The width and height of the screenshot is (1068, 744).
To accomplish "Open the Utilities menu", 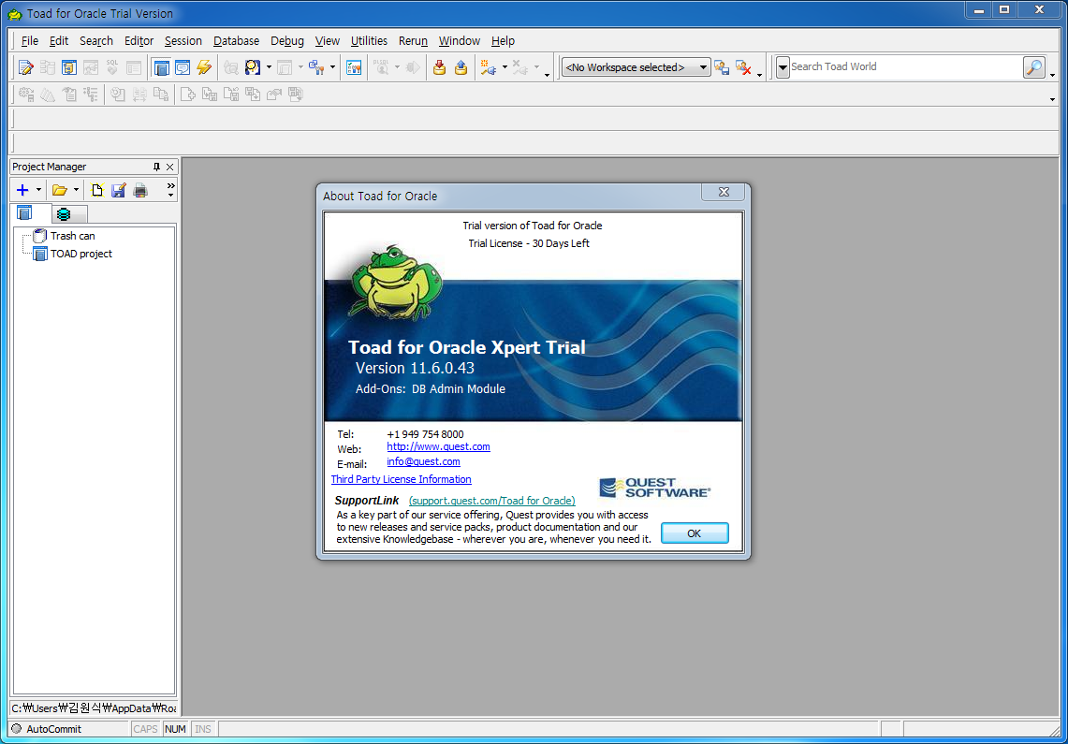I will click(369, 41).
